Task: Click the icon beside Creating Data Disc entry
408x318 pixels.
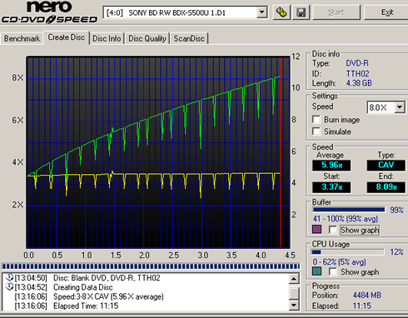Action: point(9,286)
